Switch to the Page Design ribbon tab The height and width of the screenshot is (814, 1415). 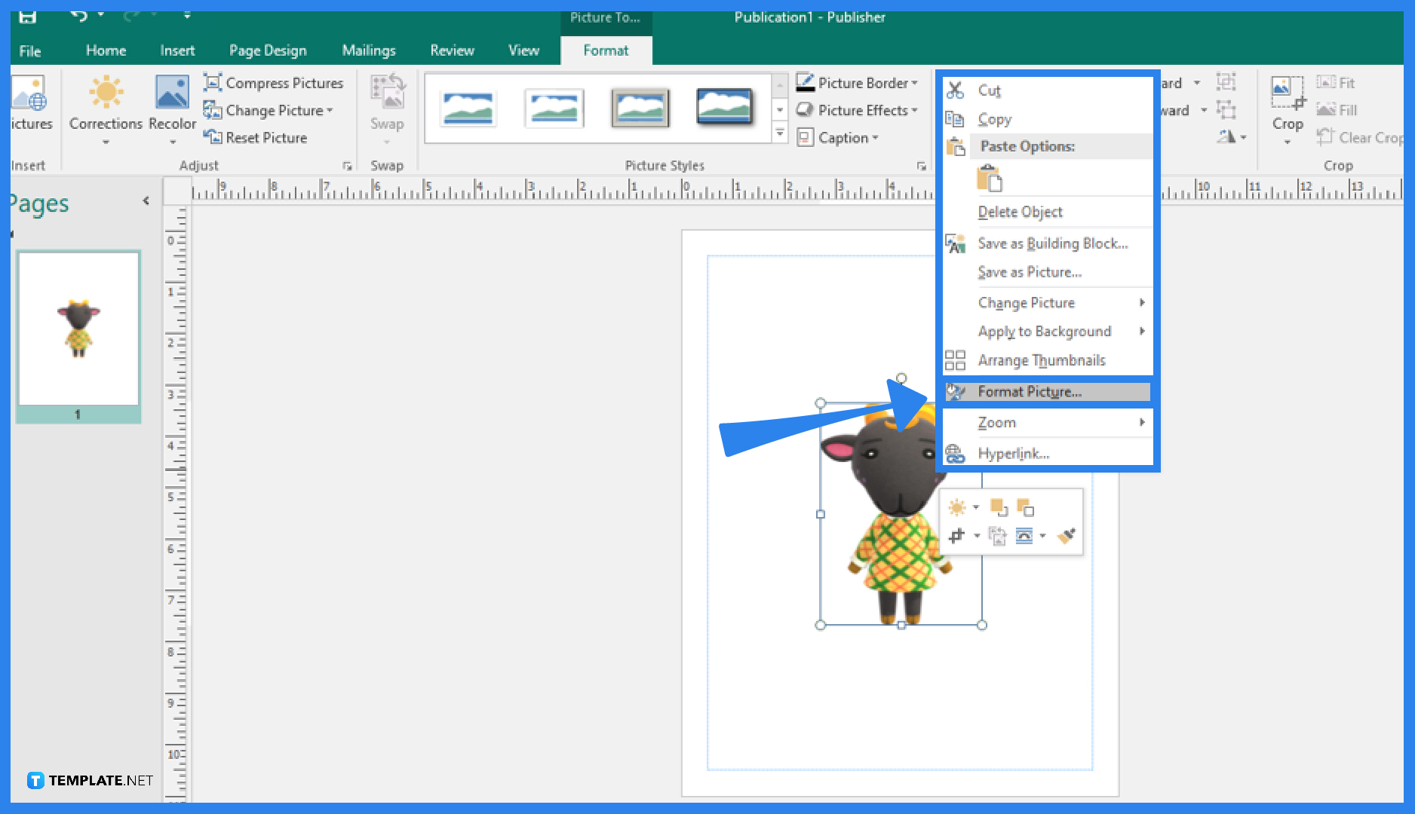(x=268, y=50)
